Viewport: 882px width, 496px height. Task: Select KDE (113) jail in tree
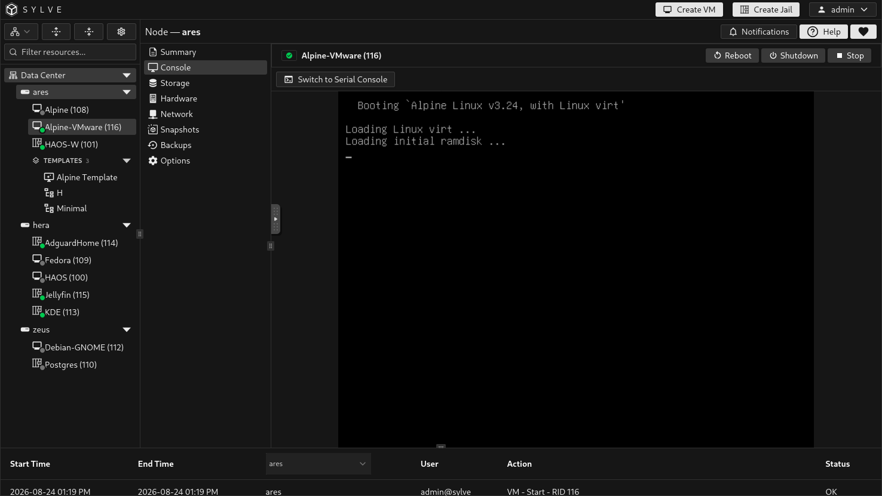tap(82, 312)
